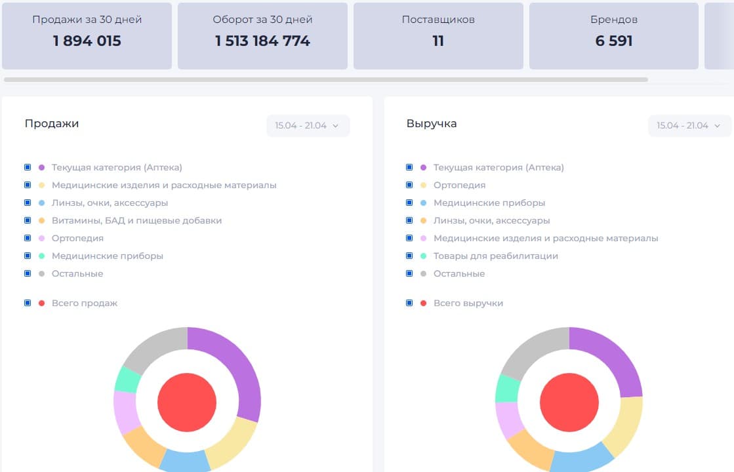Screen dimensions: 734x472
Task: Click the pink segment of the Продажи donut chart
Action: pos(126,412)
